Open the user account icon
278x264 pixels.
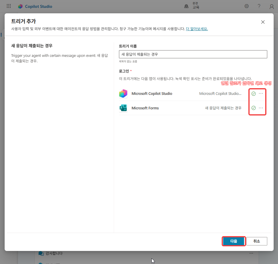coord(271,7)
